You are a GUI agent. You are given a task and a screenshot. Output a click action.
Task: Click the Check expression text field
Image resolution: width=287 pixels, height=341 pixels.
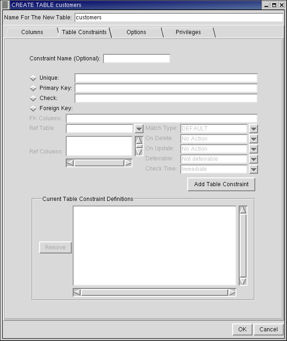pyautogui.click(x=166, y=98)
